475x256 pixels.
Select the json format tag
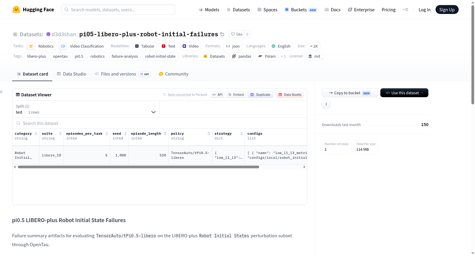tap(233, 46)
